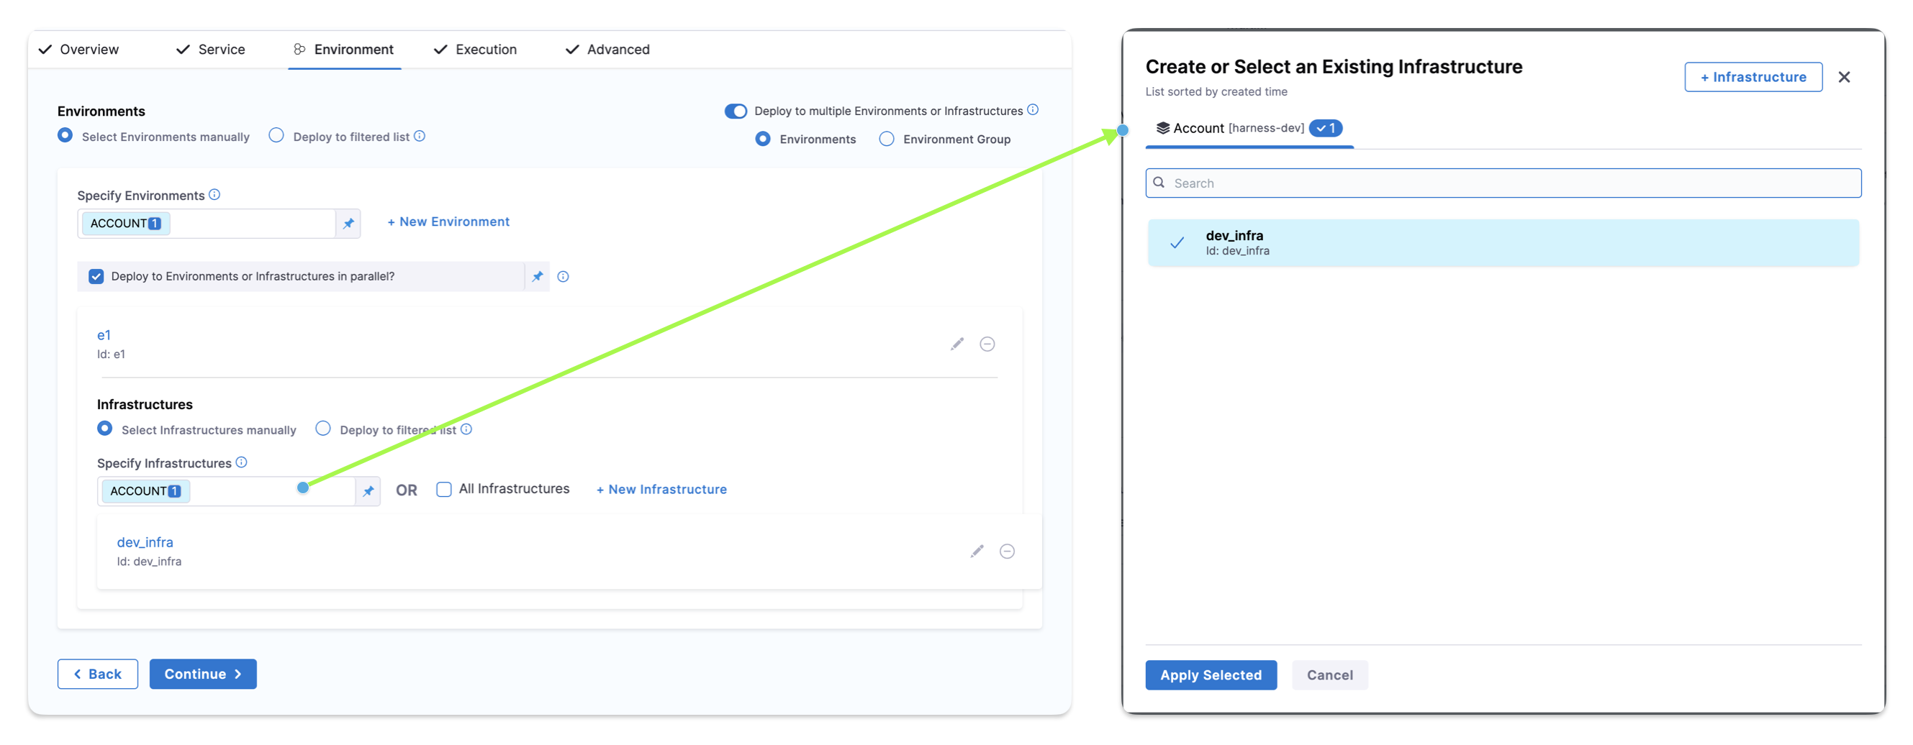The width and height of the screenshot is (1913, 745).
Task: Close the infrastructure selection dialog
Action: (1843, 77)
